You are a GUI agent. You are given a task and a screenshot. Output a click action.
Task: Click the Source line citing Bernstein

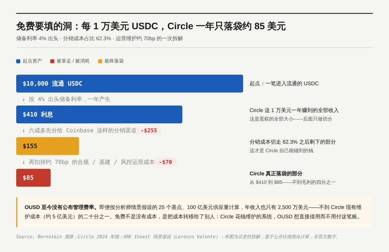tap(178, 237)
